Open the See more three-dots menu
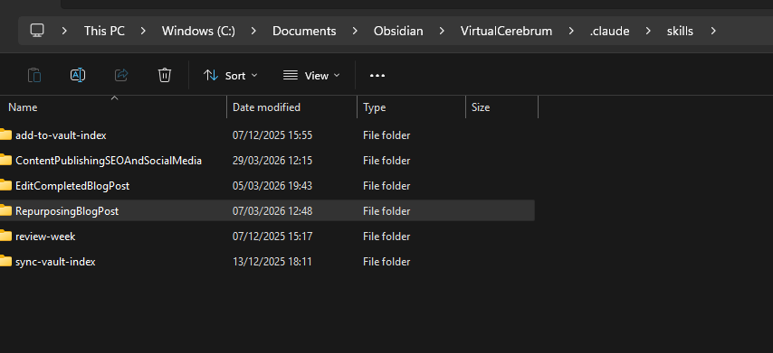The width and height of the screenshot is (773, 353). click(x=377, y=76)
